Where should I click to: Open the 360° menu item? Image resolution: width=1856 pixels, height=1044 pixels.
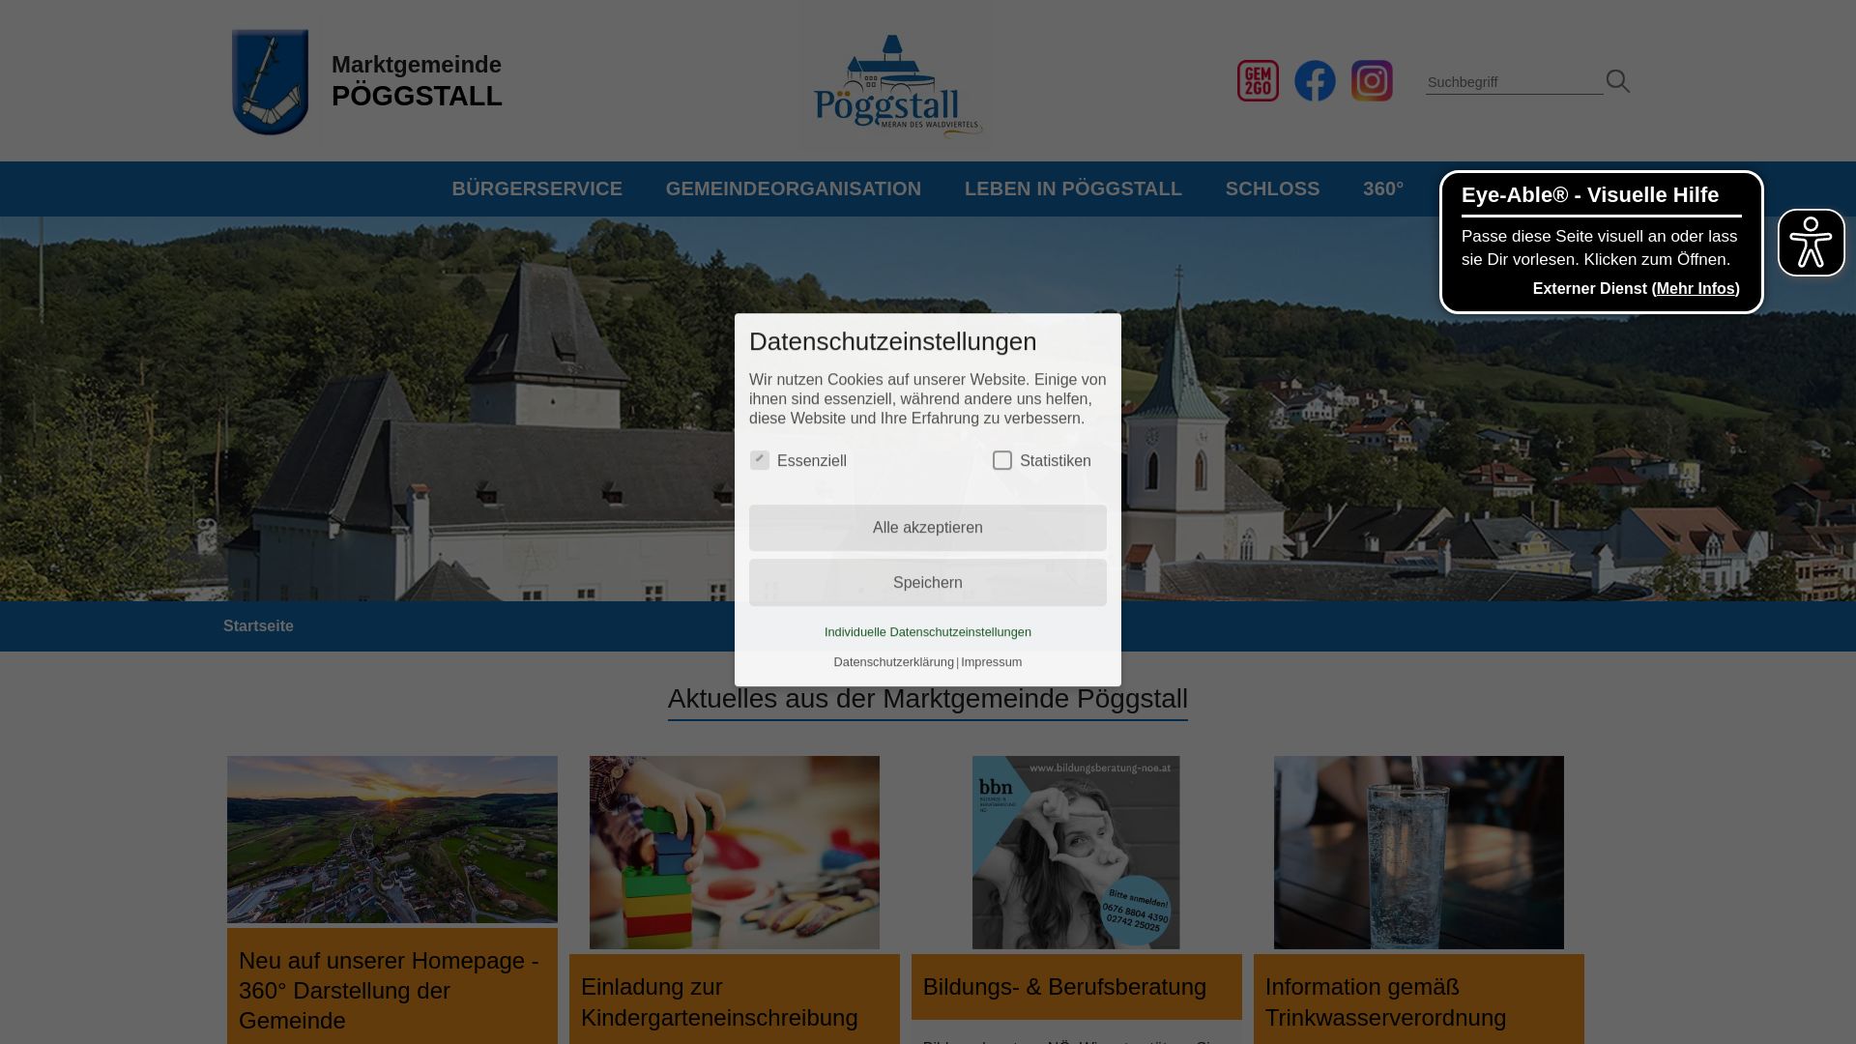(x=1383, y=188)
